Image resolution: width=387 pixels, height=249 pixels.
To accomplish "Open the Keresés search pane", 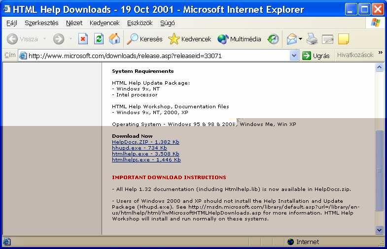I will coord(144,39).
